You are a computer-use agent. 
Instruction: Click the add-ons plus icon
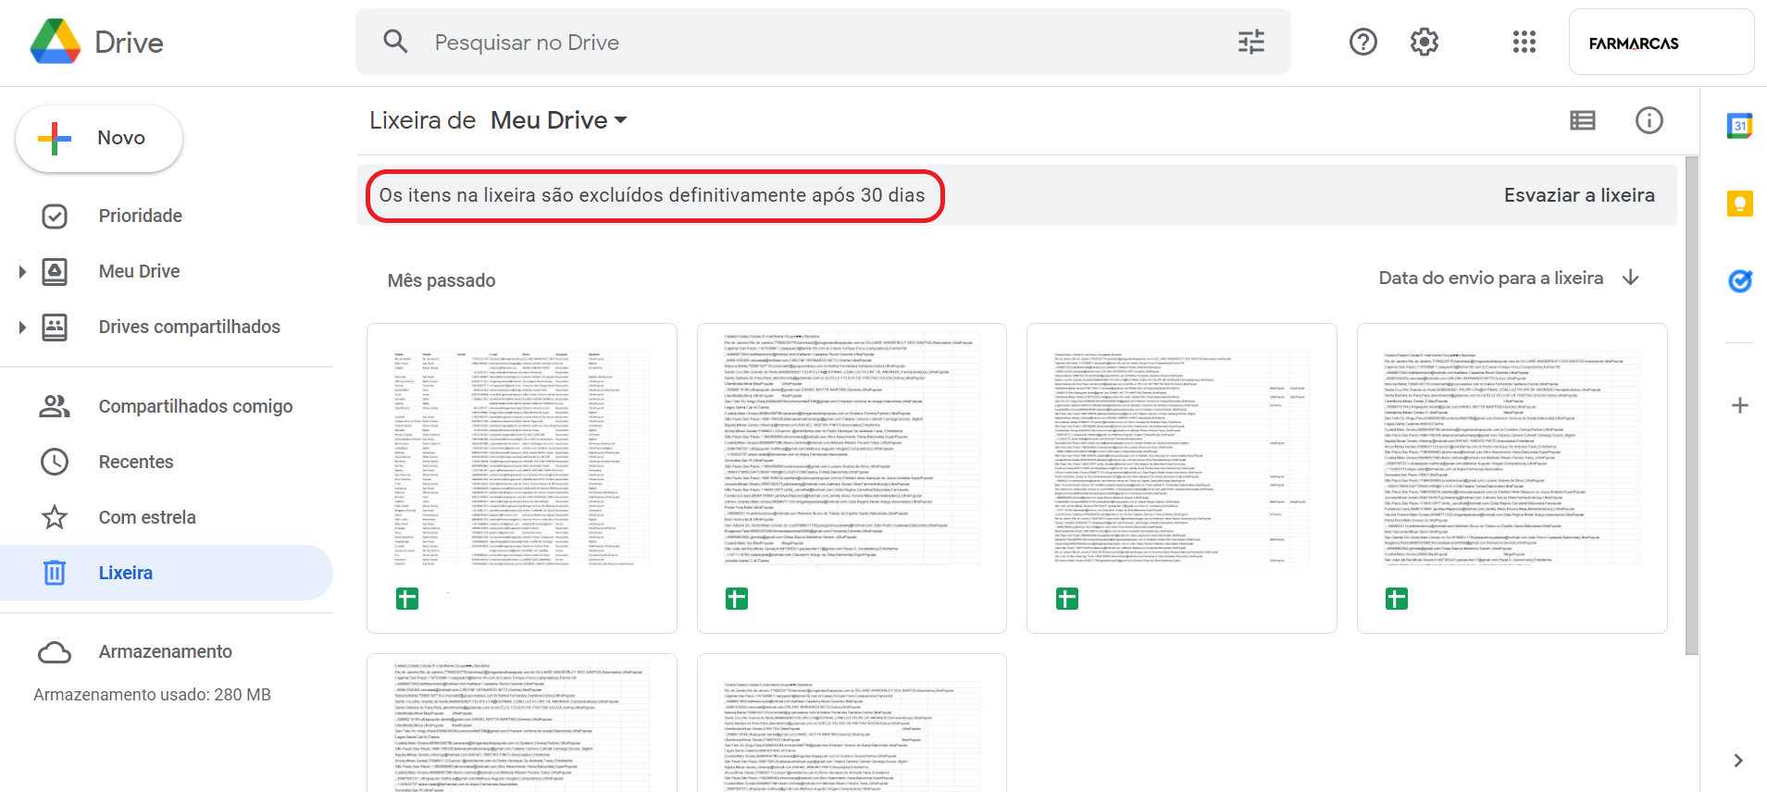point(1739,405)
